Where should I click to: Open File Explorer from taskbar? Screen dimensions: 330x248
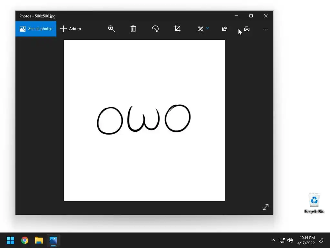(x=39, y=240)
